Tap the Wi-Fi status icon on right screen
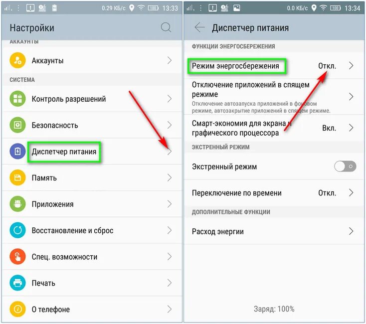 pyautogui.click(x=323, y=8)
